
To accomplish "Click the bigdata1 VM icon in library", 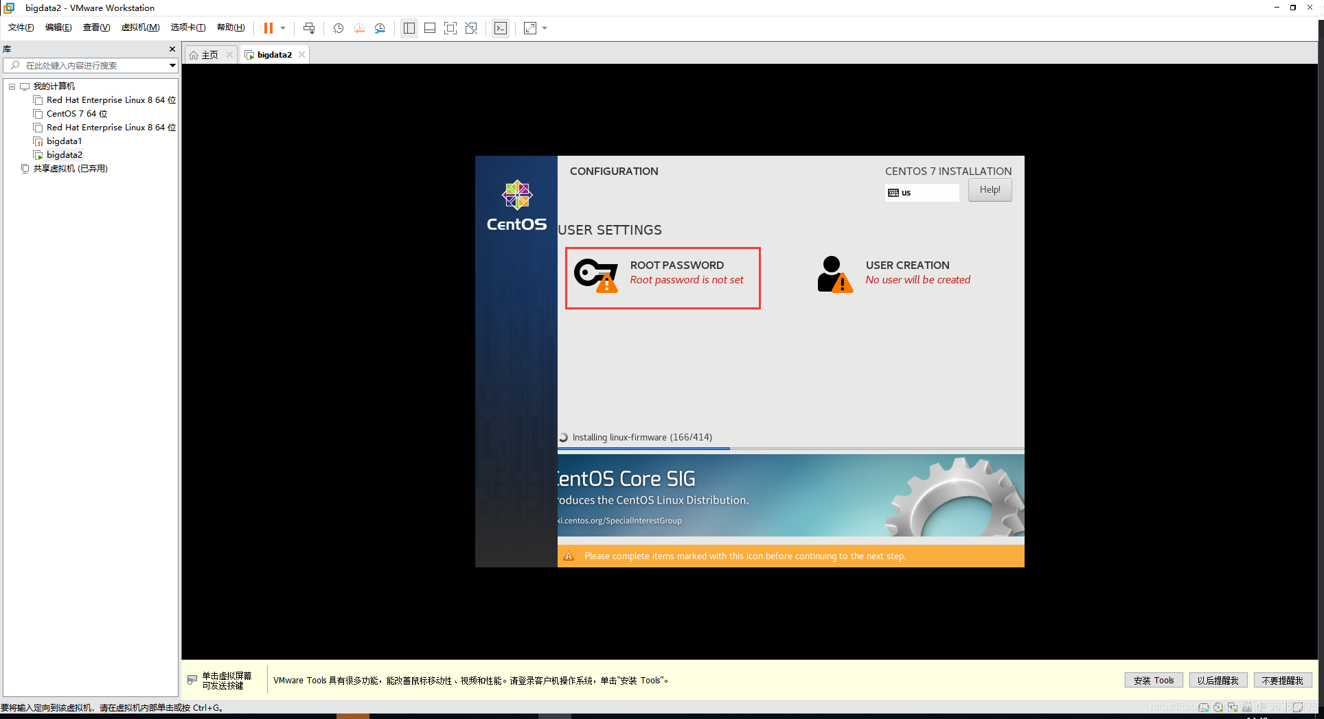I will [38, 141].
